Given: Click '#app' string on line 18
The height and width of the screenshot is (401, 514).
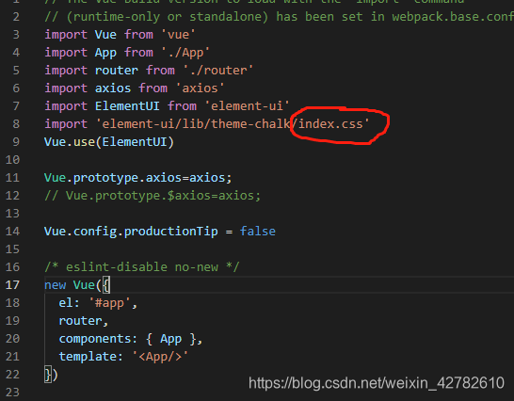Looking at the screenshot, I should point(110,303).
